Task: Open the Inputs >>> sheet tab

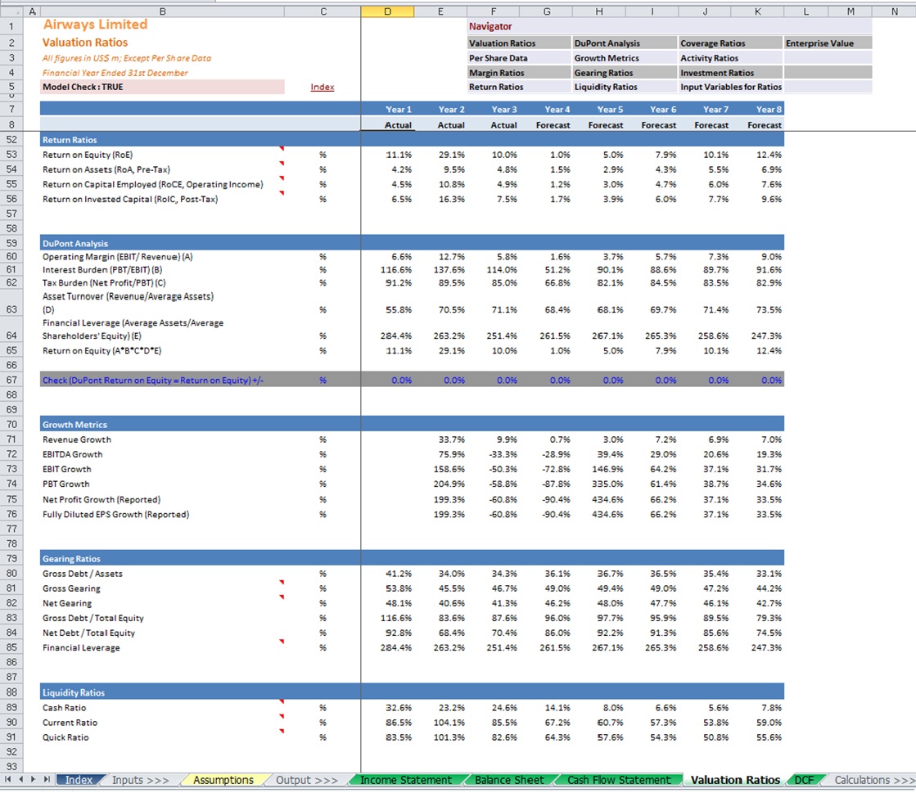Action: (140, 780)
